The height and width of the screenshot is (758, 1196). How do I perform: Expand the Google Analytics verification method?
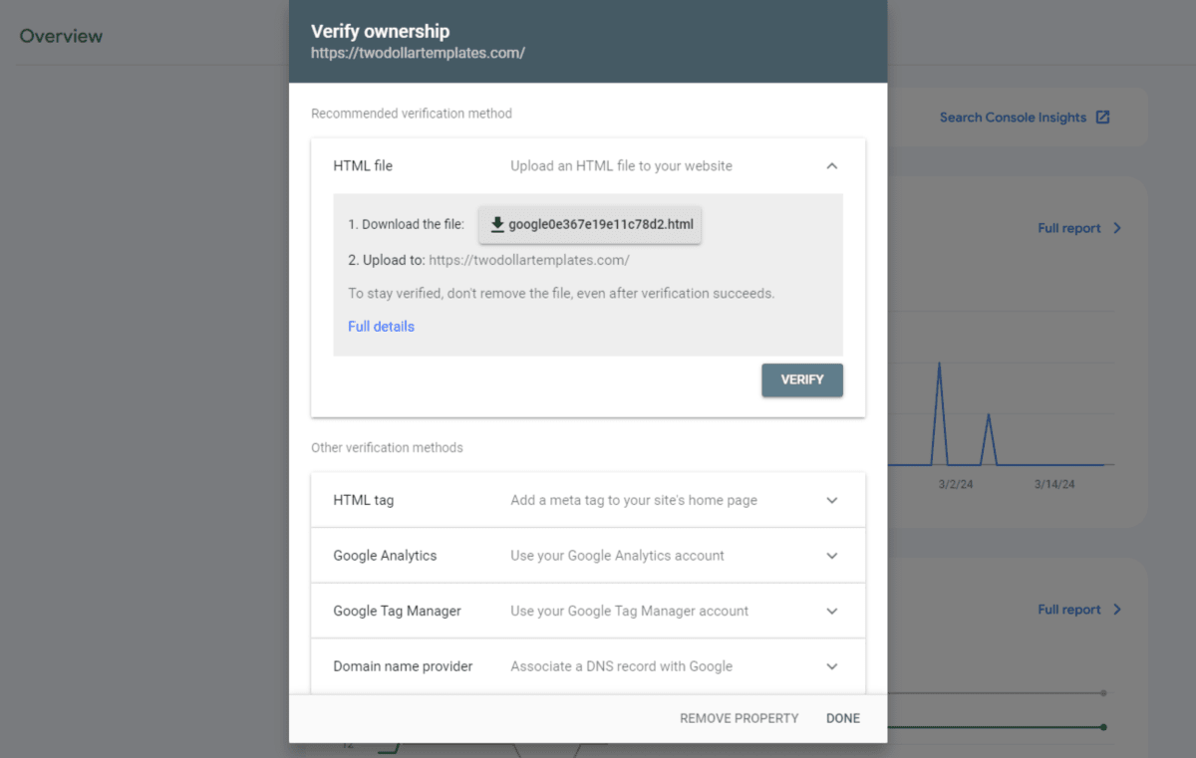click(832, 556)
